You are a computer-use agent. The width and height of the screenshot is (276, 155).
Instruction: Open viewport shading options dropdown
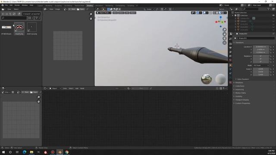(225, 13)
